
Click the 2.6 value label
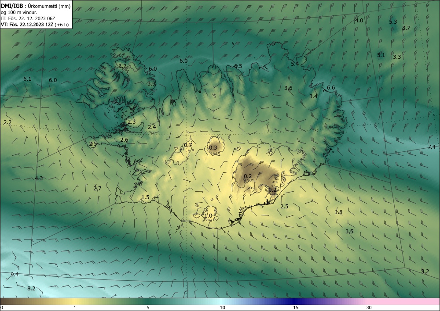point(124,140)
